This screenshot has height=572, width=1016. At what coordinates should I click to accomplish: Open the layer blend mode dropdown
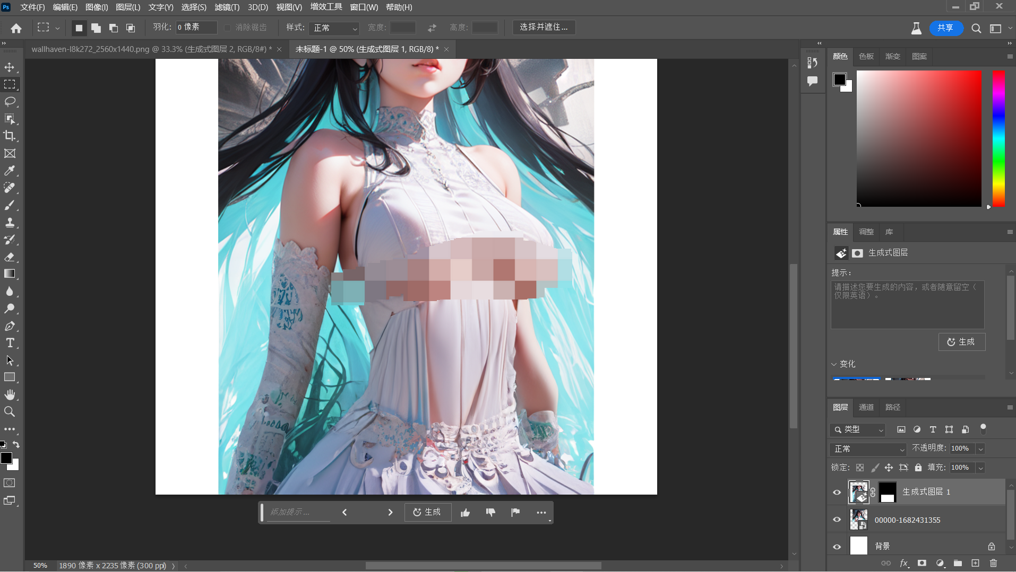[x=867, y=449]
